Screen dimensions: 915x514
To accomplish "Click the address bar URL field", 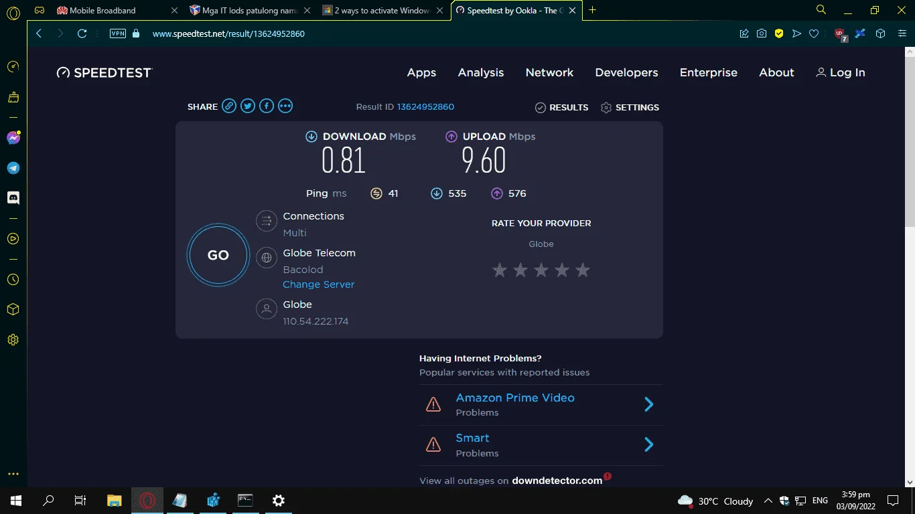I will (x=435, y=33).
